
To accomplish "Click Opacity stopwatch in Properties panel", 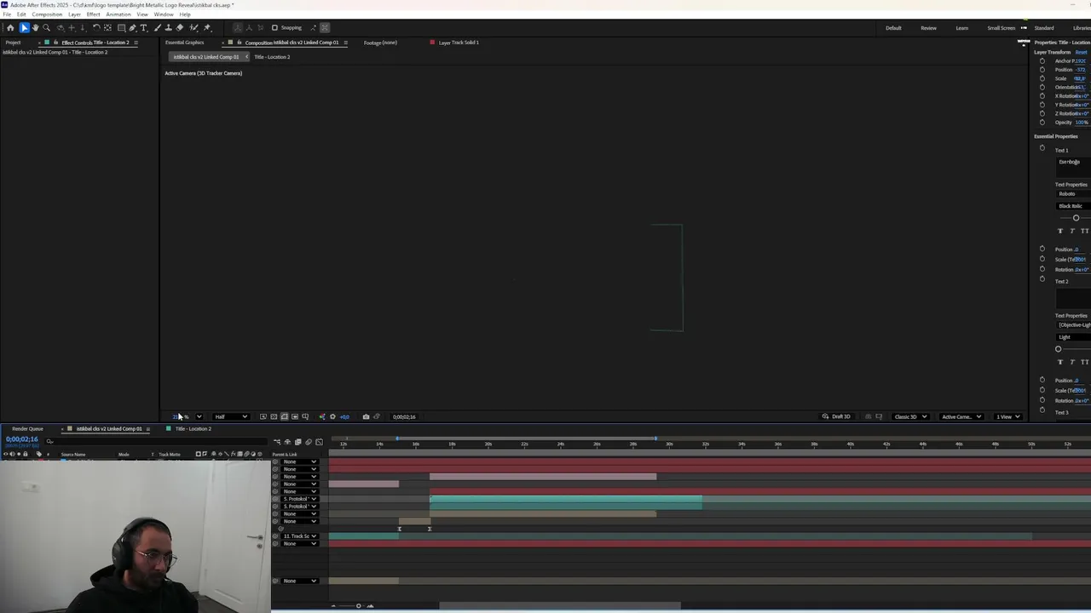I will (x=1042, y=122).
